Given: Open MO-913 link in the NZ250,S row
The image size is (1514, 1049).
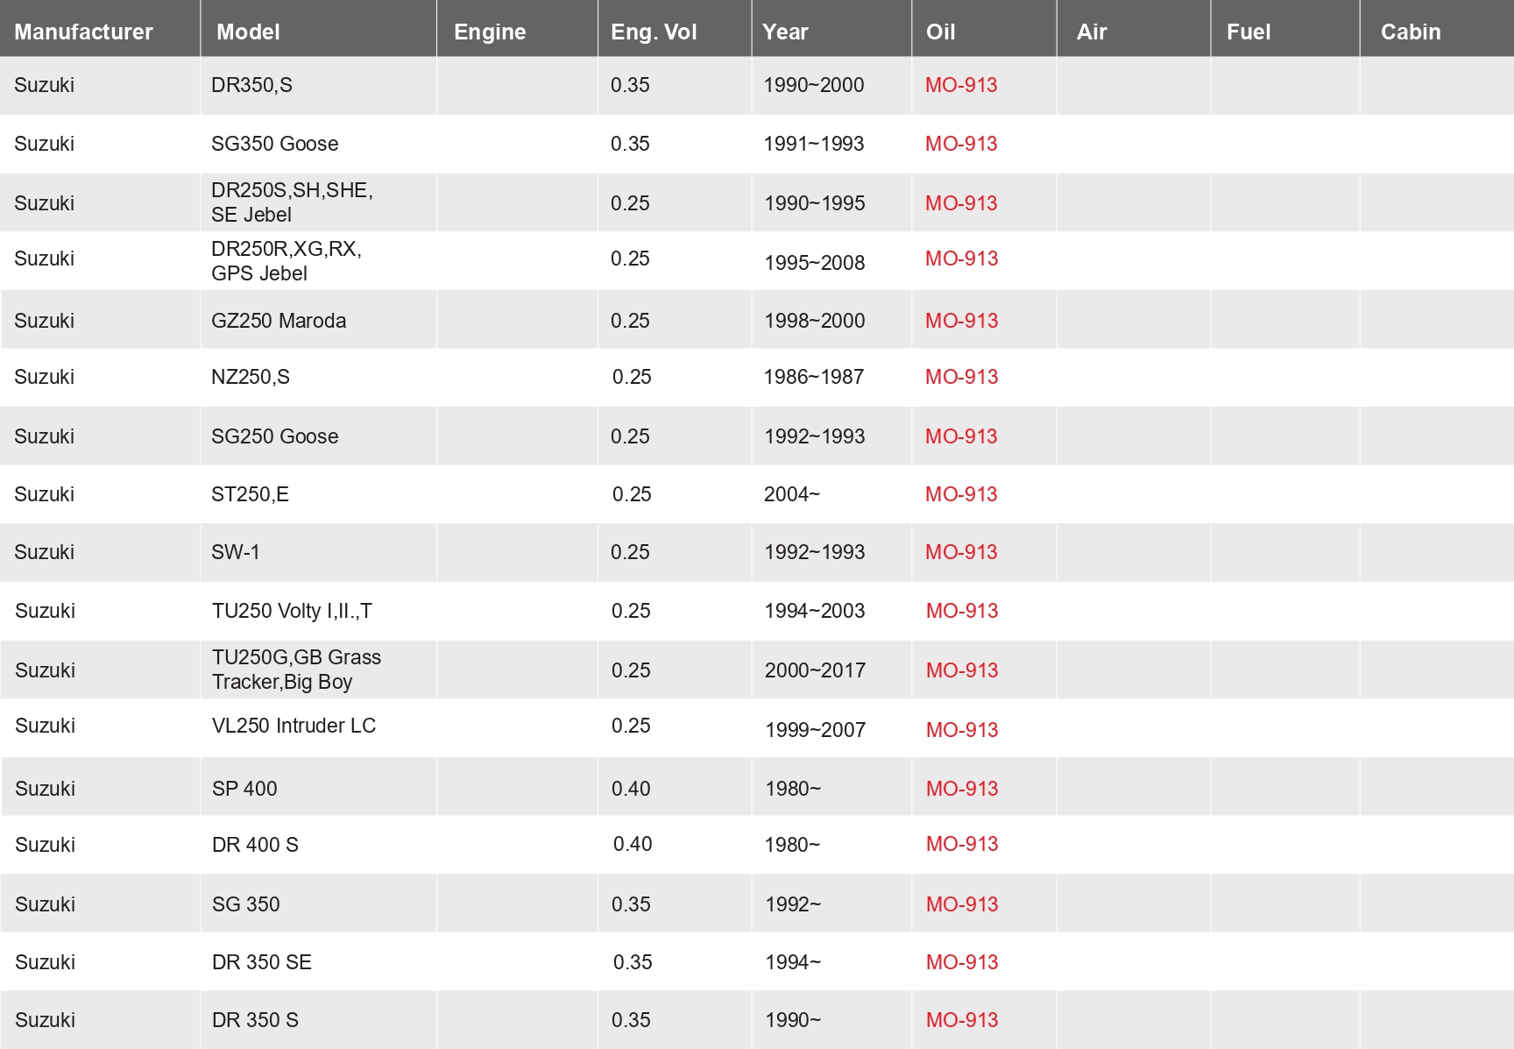Looking at the screenshot, I should pos(961,377).
